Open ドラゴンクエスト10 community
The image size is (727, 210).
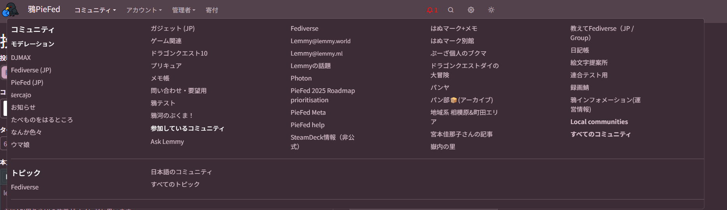click(179, 53)
